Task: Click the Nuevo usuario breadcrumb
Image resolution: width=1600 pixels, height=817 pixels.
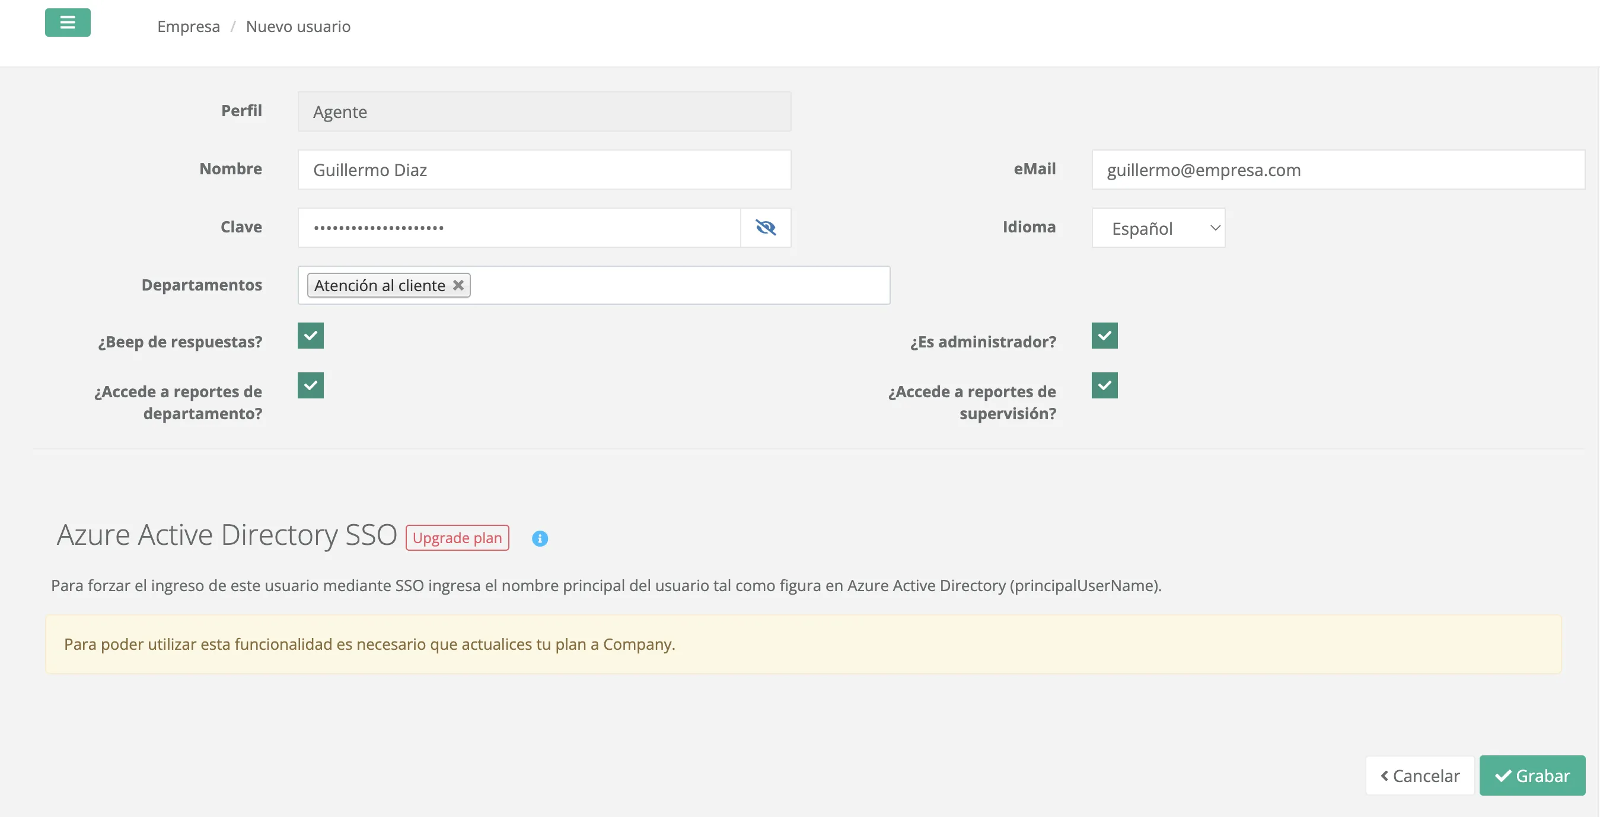Action: [298, 26]
